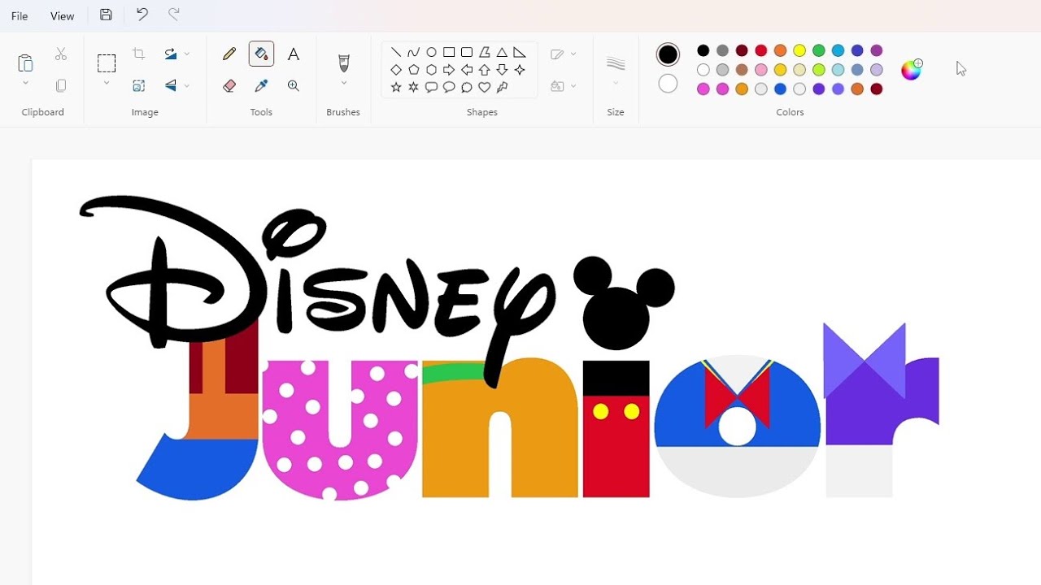Image resolution: width=1041 pixels, height=585 pixels.
Task: Select the Fill bucket tool
Action: (261, 54)
